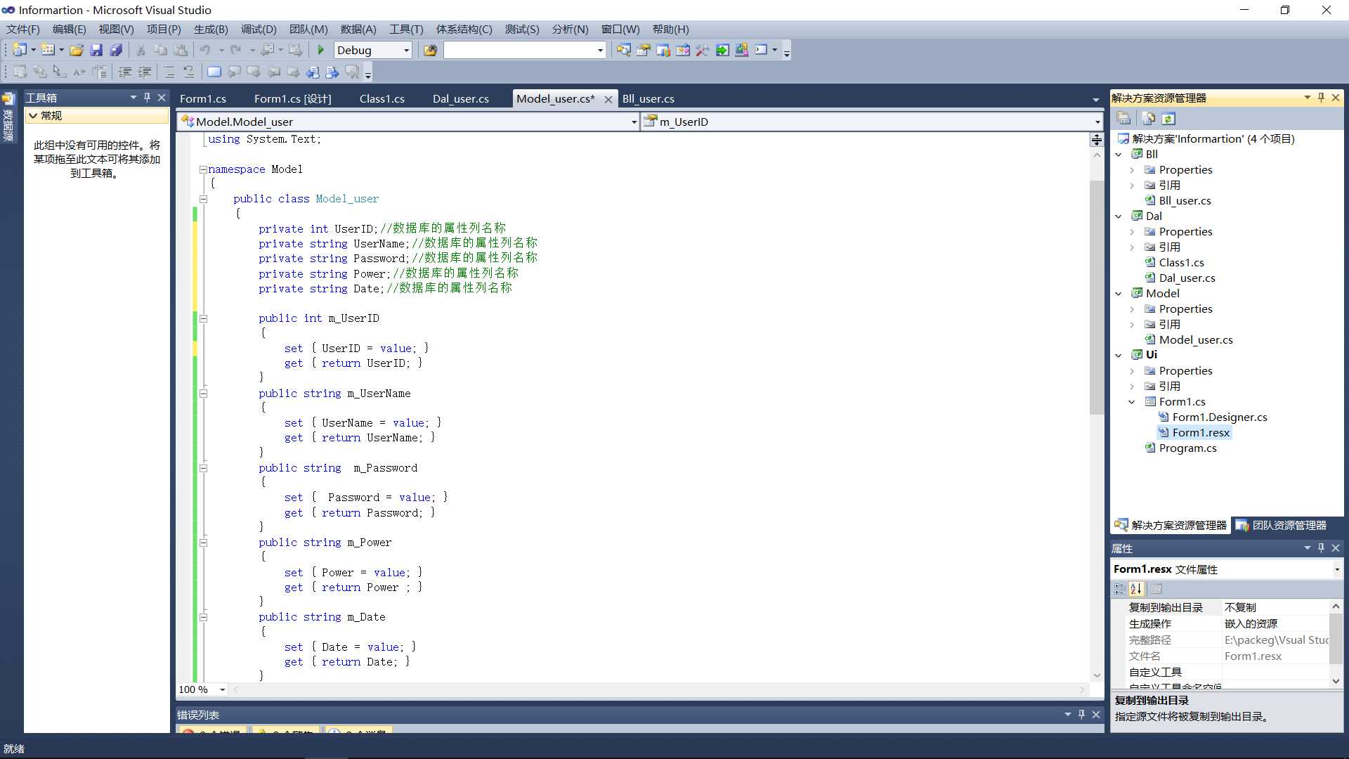Open the Model.Model_user type dropdown
The image size is (1349, 759).
click(634, 122)
